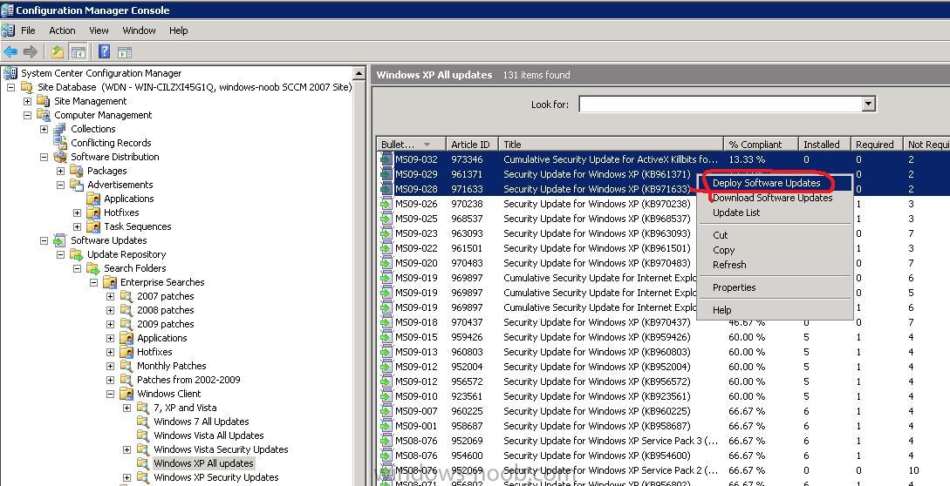Expand the Task Sequences node
The width and height of the screenshot is (950, 486).
pos(77,226)
